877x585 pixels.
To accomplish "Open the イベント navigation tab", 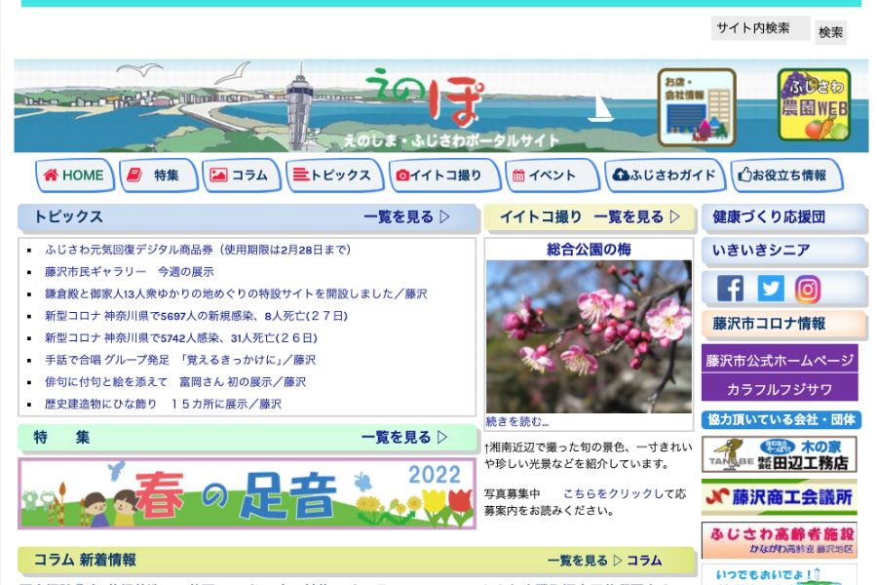I will [x=553, y=175].
